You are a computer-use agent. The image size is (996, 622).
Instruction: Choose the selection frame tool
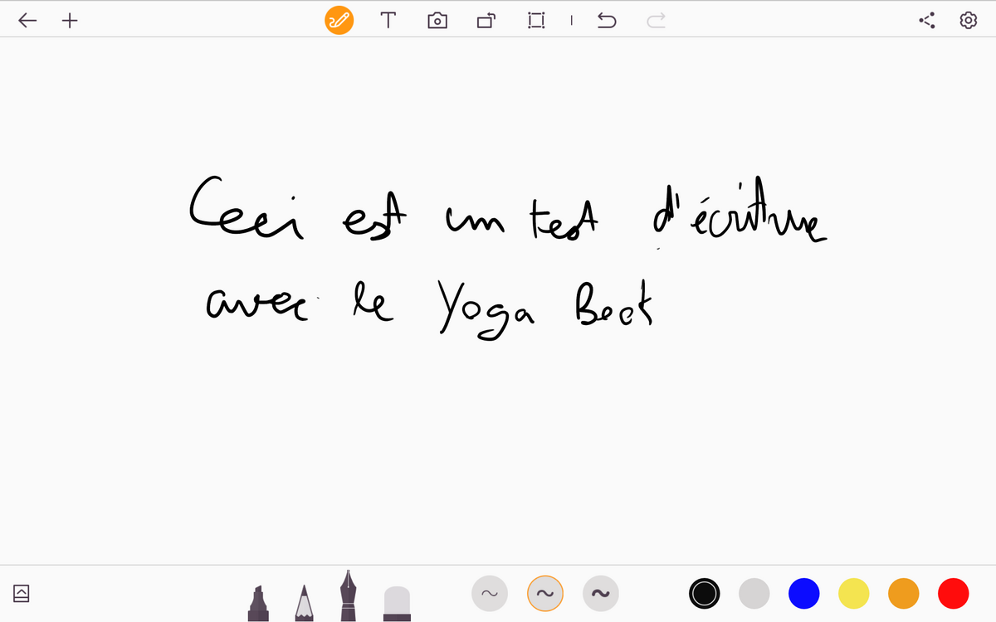[536, 21]
